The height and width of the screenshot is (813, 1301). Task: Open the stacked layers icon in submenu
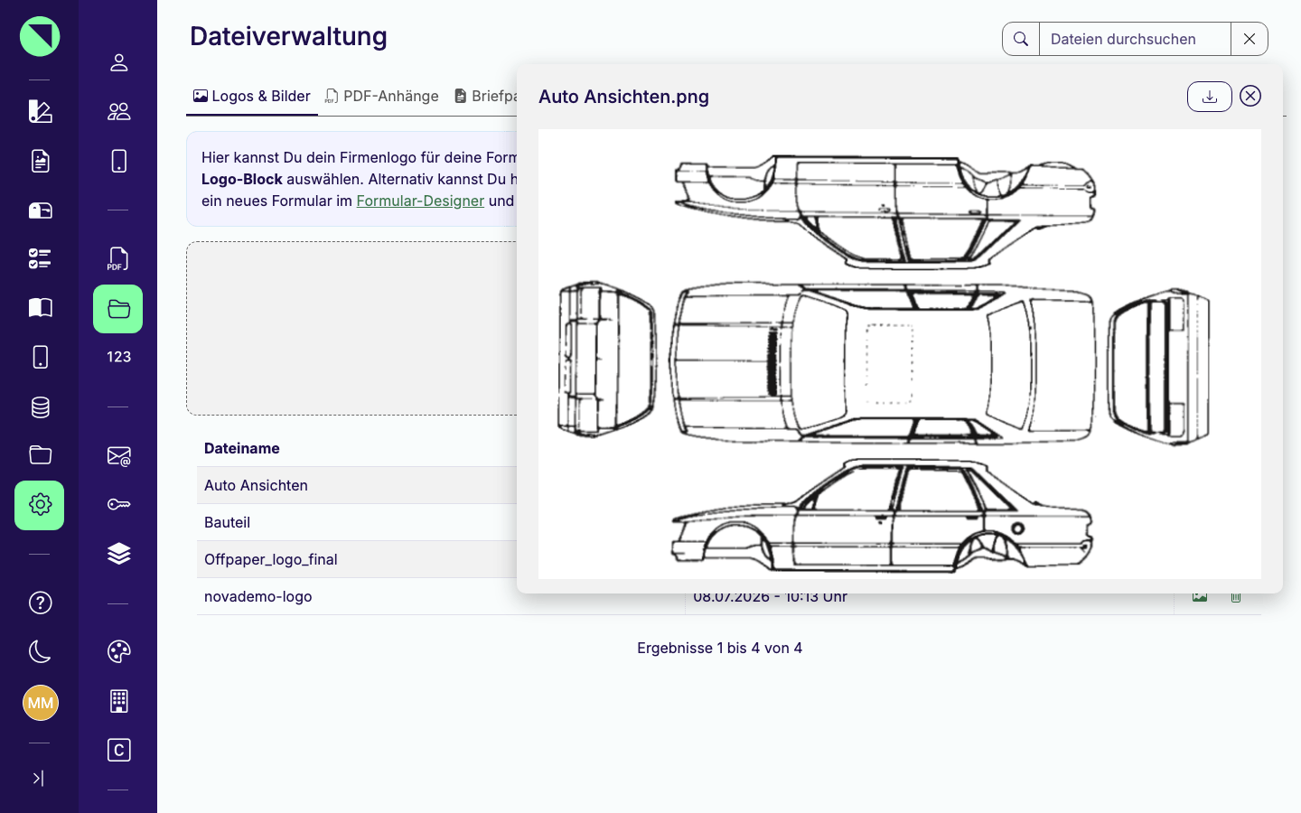pyautogui.click(x=118, y=553)
